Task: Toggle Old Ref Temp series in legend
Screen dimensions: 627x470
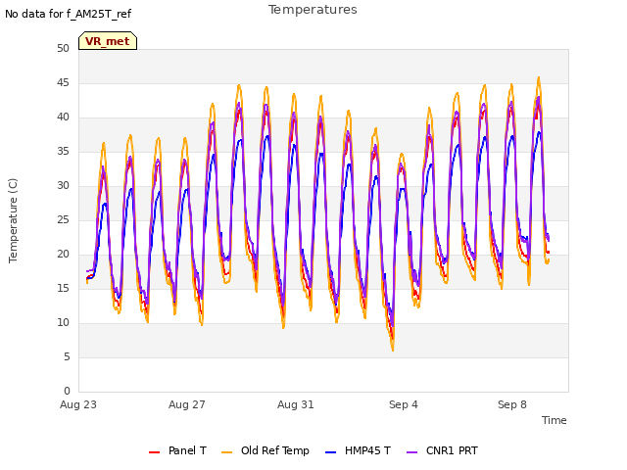Action: [x=265, y=450]
